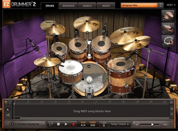Switch to the MIXER tab

click(x=106, y=6)
